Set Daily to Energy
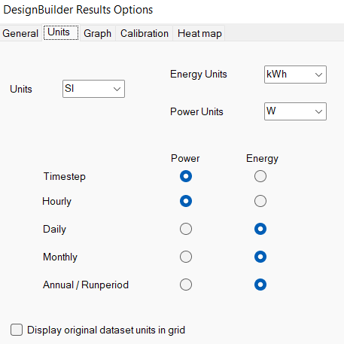 point(260,229)
